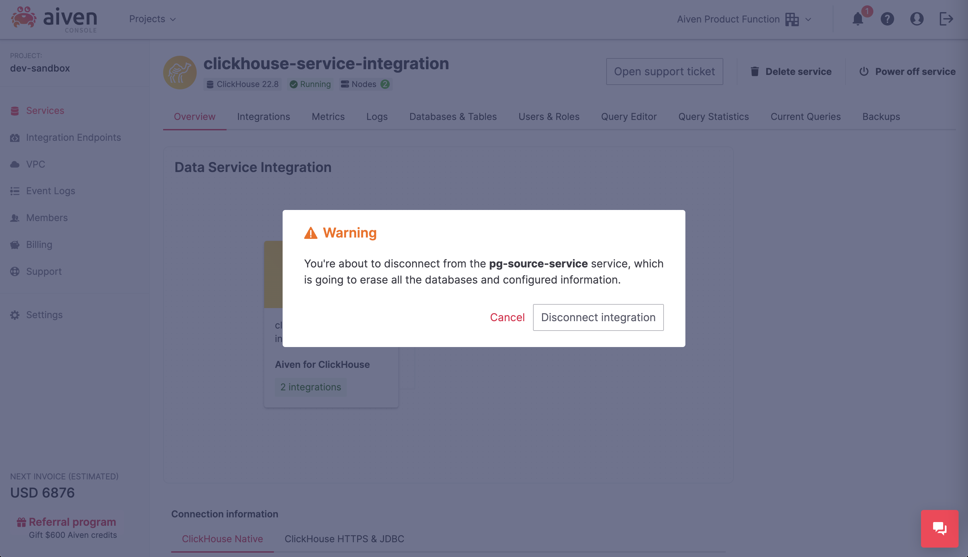Confirm with Disconnect integration button
This screenshot has height=557, width=968.
[598, 317]
